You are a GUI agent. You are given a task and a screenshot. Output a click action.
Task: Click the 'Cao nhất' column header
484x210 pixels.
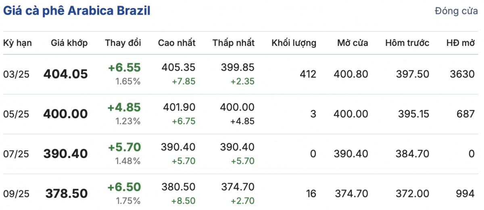pyautogui.click(x=177, y=43)
